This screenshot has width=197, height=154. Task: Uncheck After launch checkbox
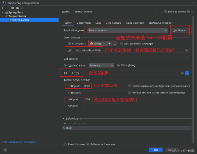tap(69, 44)
